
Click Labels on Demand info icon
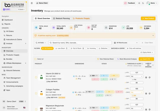[153, 65]
